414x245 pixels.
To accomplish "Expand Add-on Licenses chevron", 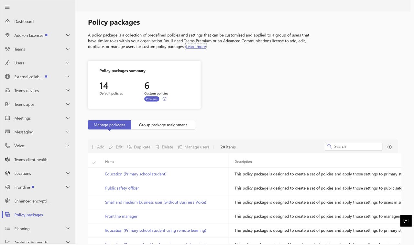I will tap(68, 35).
